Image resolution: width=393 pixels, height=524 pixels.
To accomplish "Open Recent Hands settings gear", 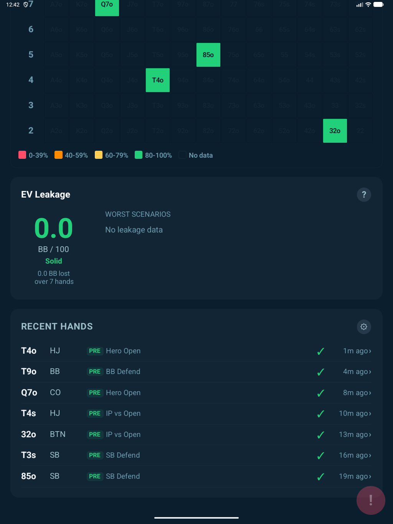I will pyautogui.click(x=364, y=326).
